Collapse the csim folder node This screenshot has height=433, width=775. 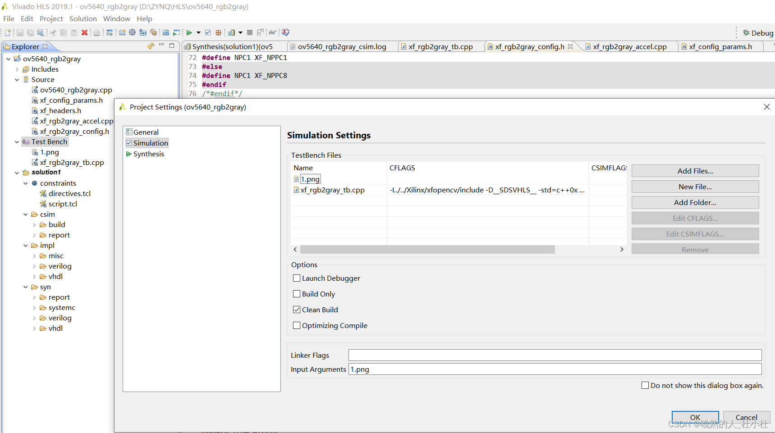26,214
